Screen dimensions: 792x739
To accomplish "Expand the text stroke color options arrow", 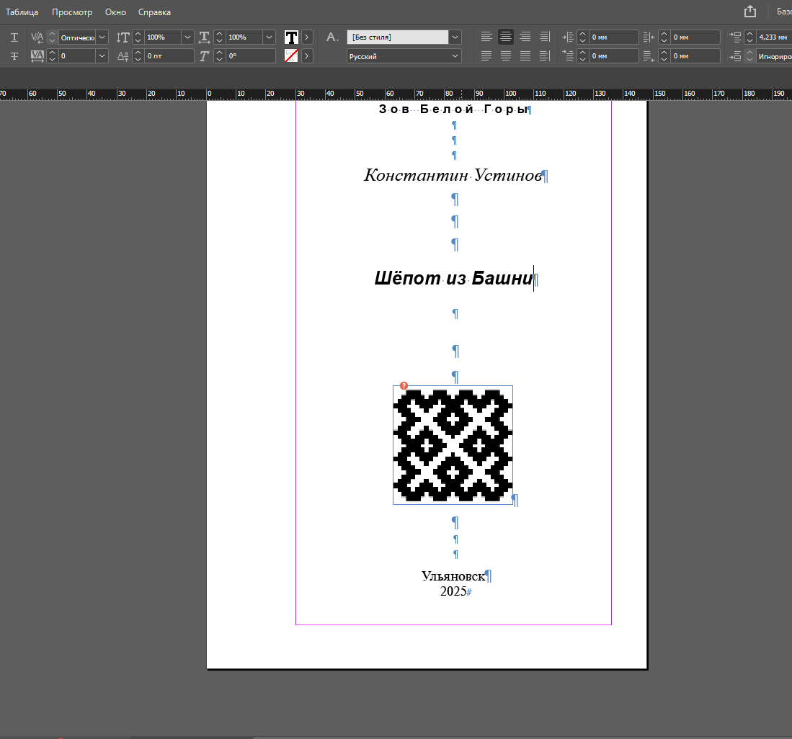I will pyautogui.click(x=308, y=56).
